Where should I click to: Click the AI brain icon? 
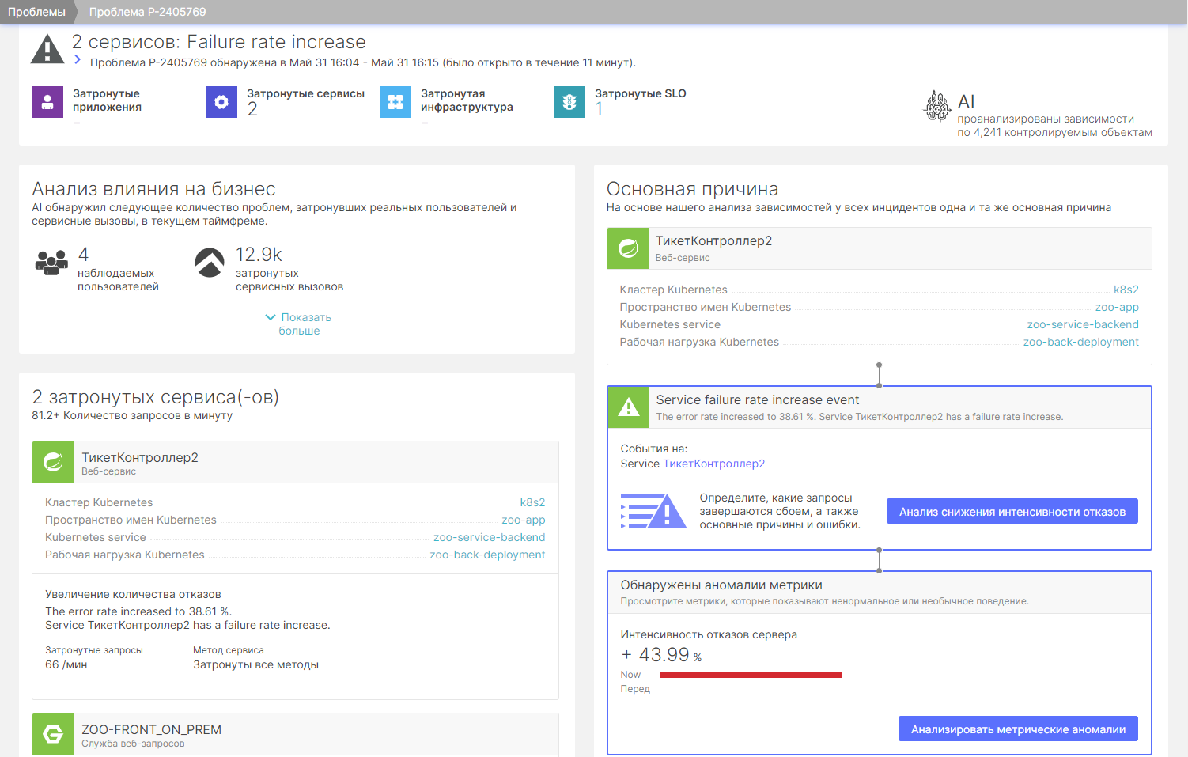(937, 106)
